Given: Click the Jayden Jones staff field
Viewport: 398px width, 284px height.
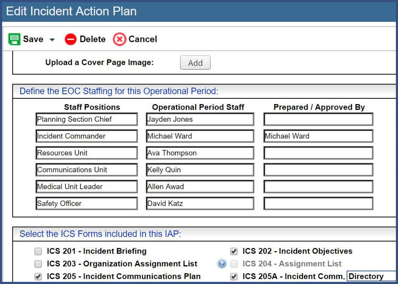Looking at the screenshot, I should [200, 120].
